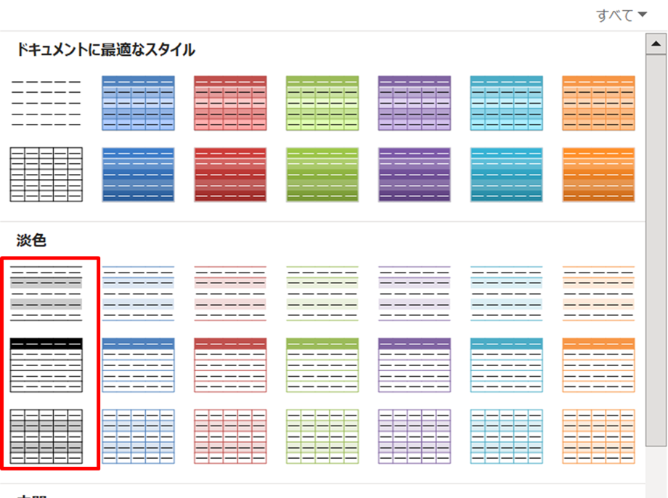The width and height of the screenshot is (668, 498).
Task: Select the blue banded style in top row
Action: 138,101
